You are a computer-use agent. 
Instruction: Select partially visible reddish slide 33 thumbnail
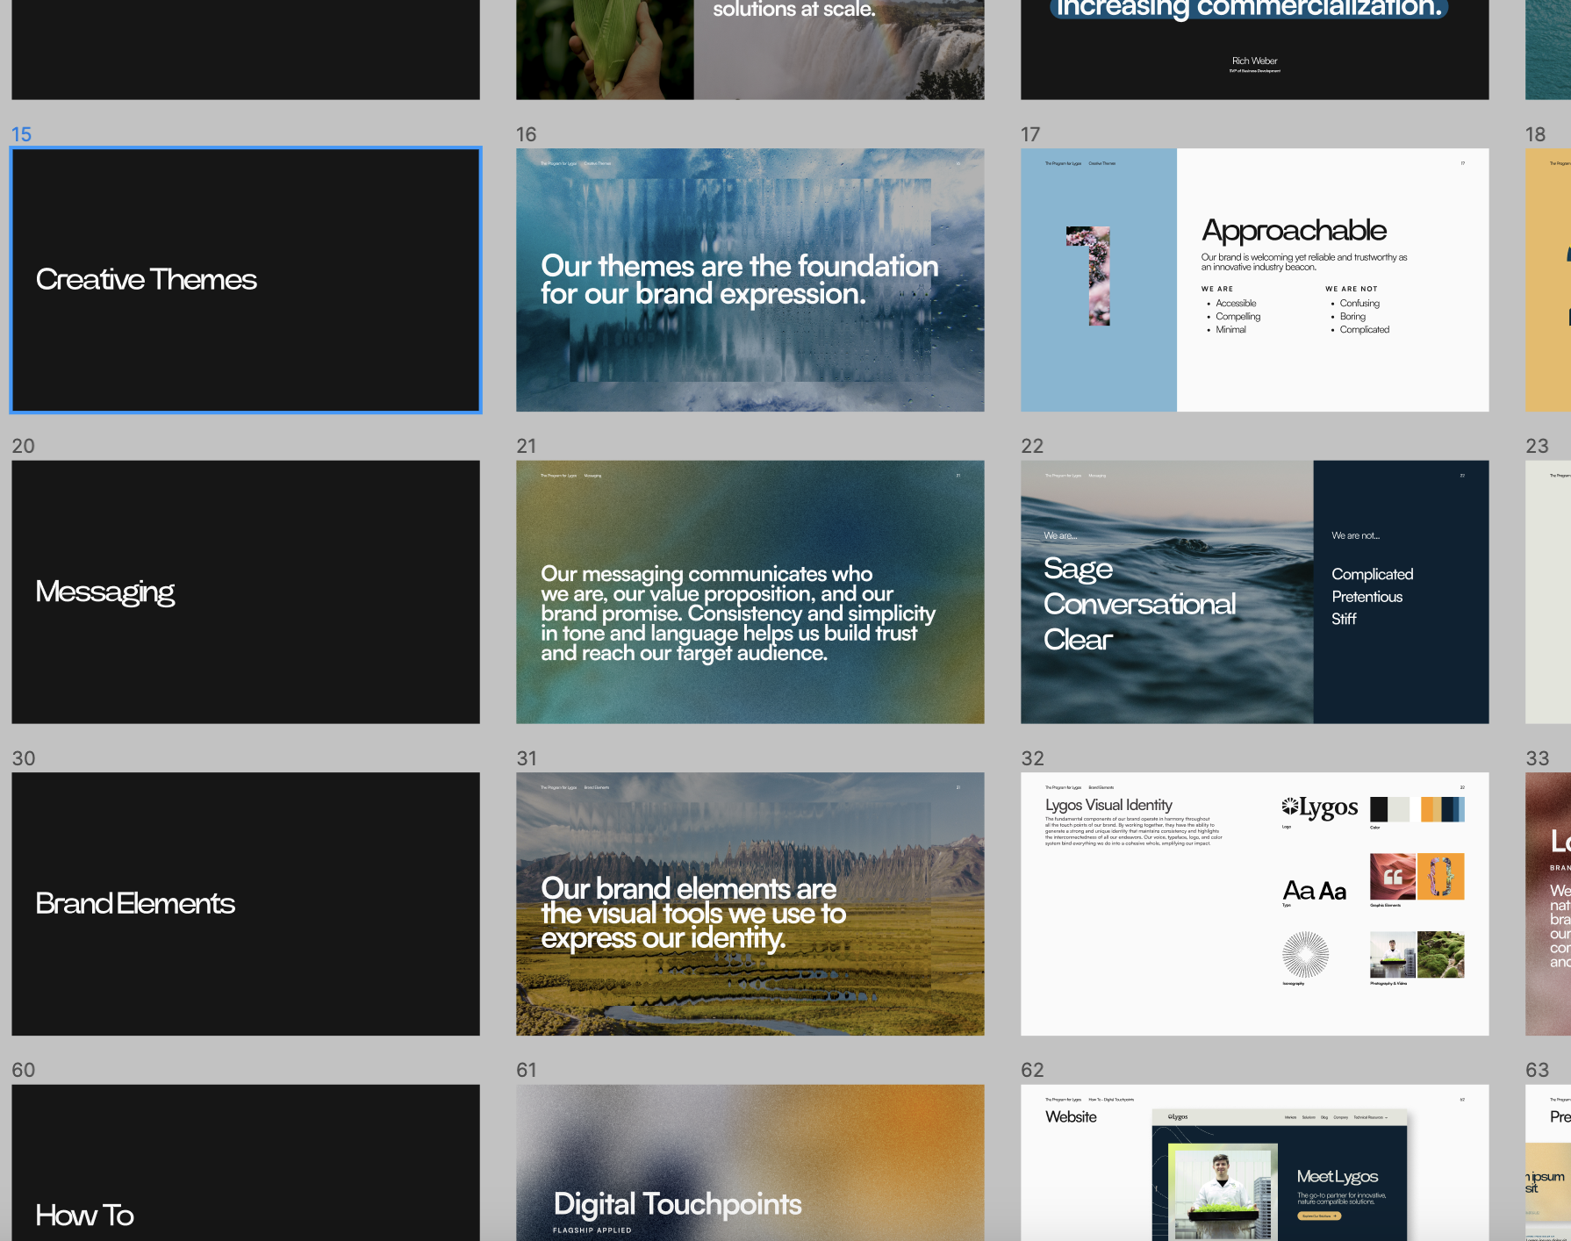click(x=1548, y=904)
